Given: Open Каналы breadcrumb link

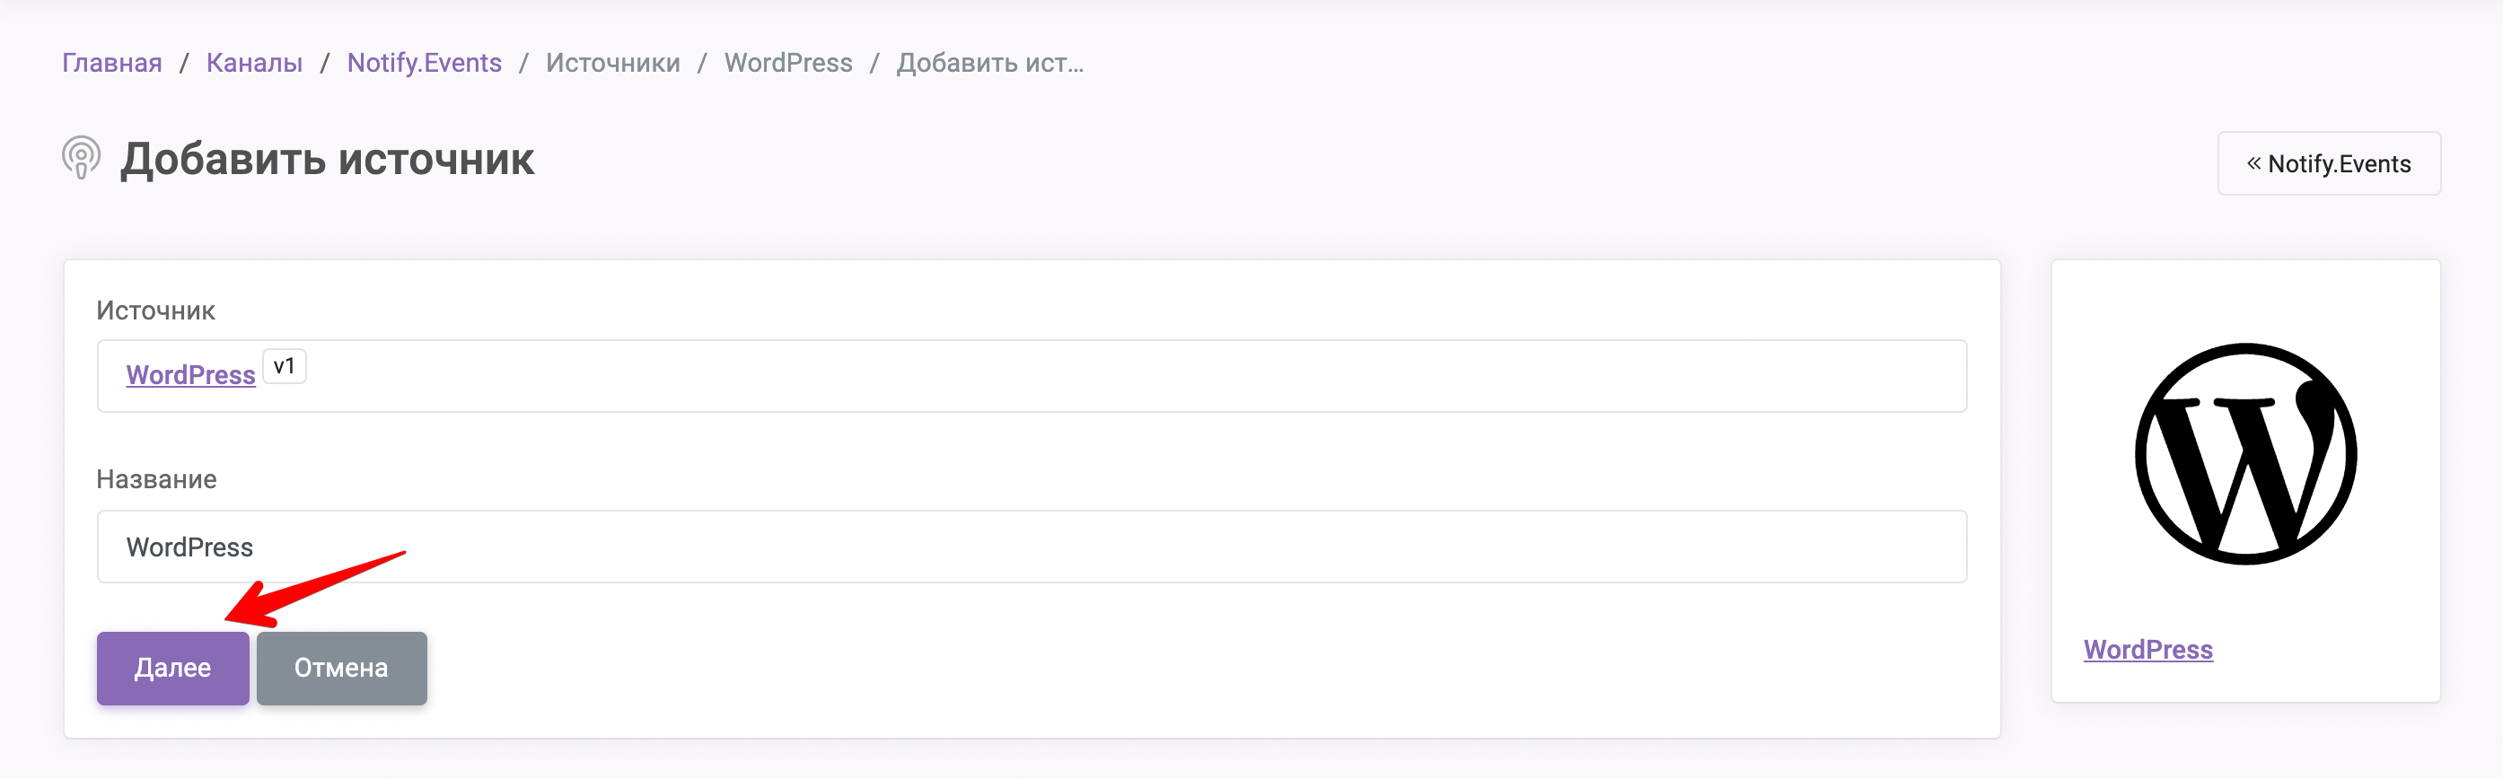Looking at the screenshot, I should [255, 63].
